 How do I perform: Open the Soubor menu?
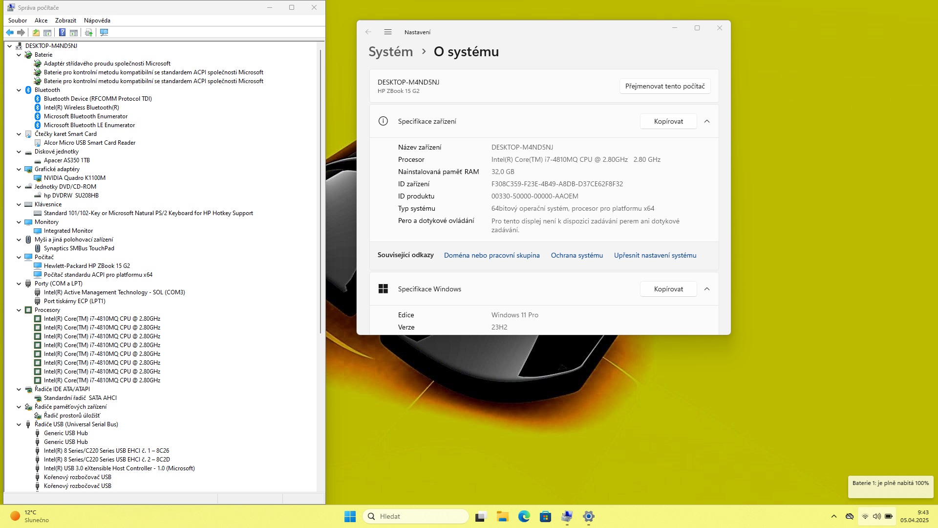coord(18,21)
